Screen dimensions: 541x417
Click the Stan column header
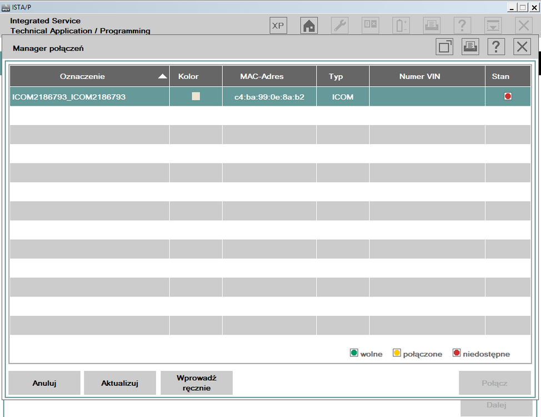tap(508, 76)
